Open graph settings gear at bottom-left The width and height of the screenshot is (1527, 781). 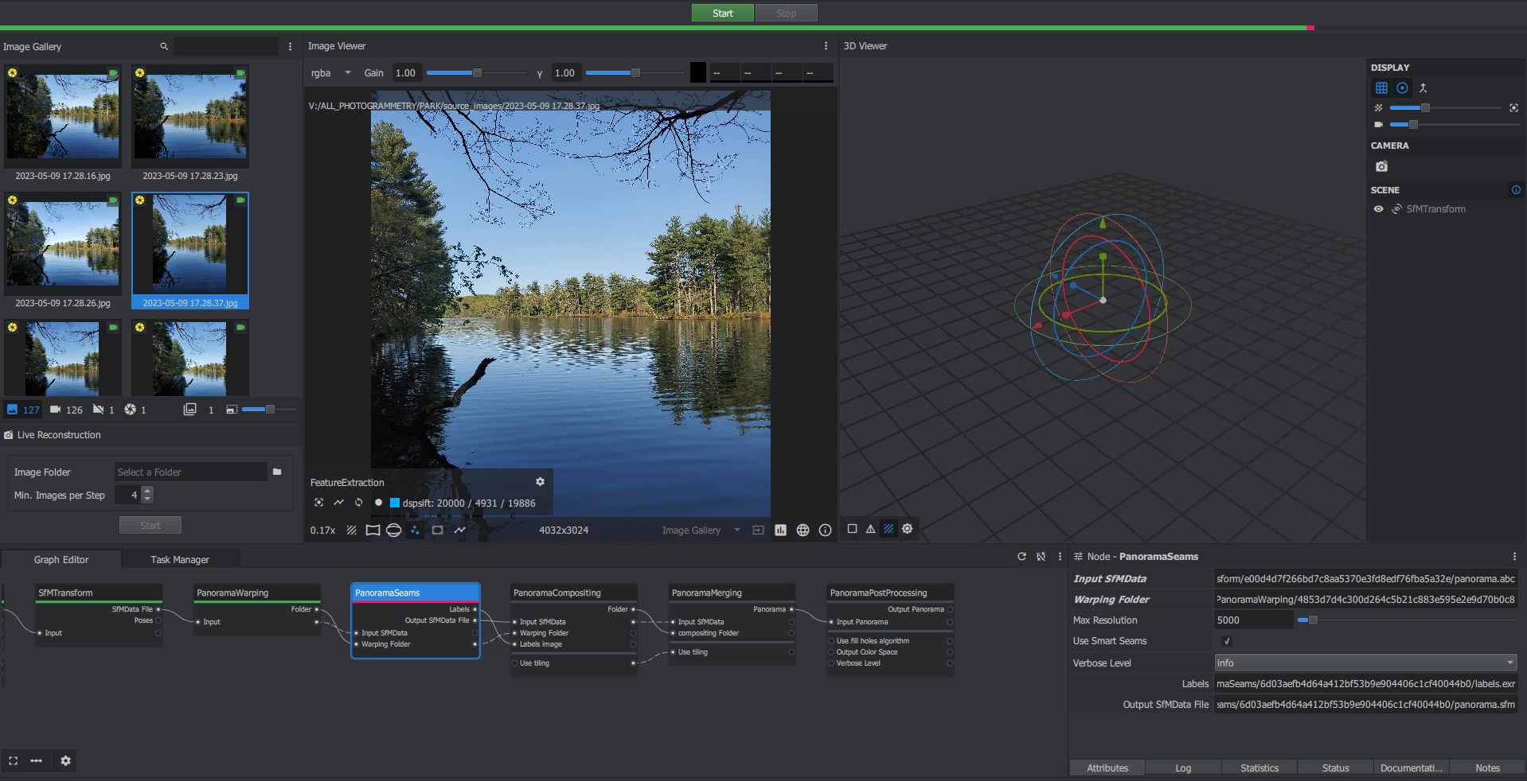coord(65,761)
